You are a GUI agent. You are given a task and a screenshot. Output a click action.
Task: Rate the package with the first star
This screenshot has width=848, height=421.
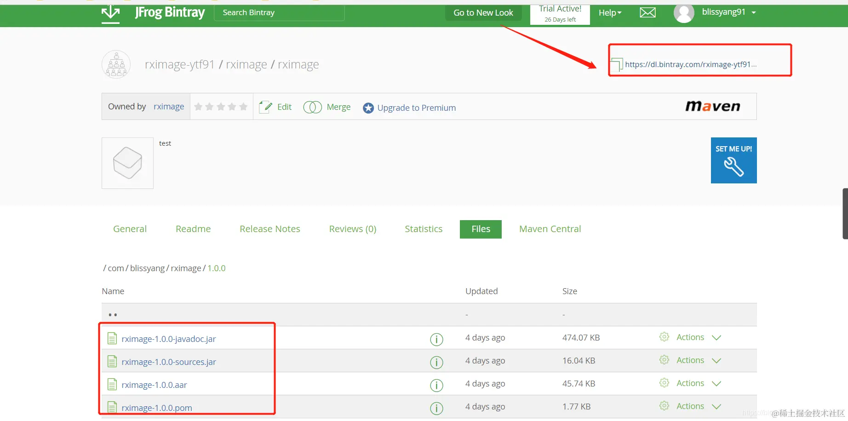198,107
